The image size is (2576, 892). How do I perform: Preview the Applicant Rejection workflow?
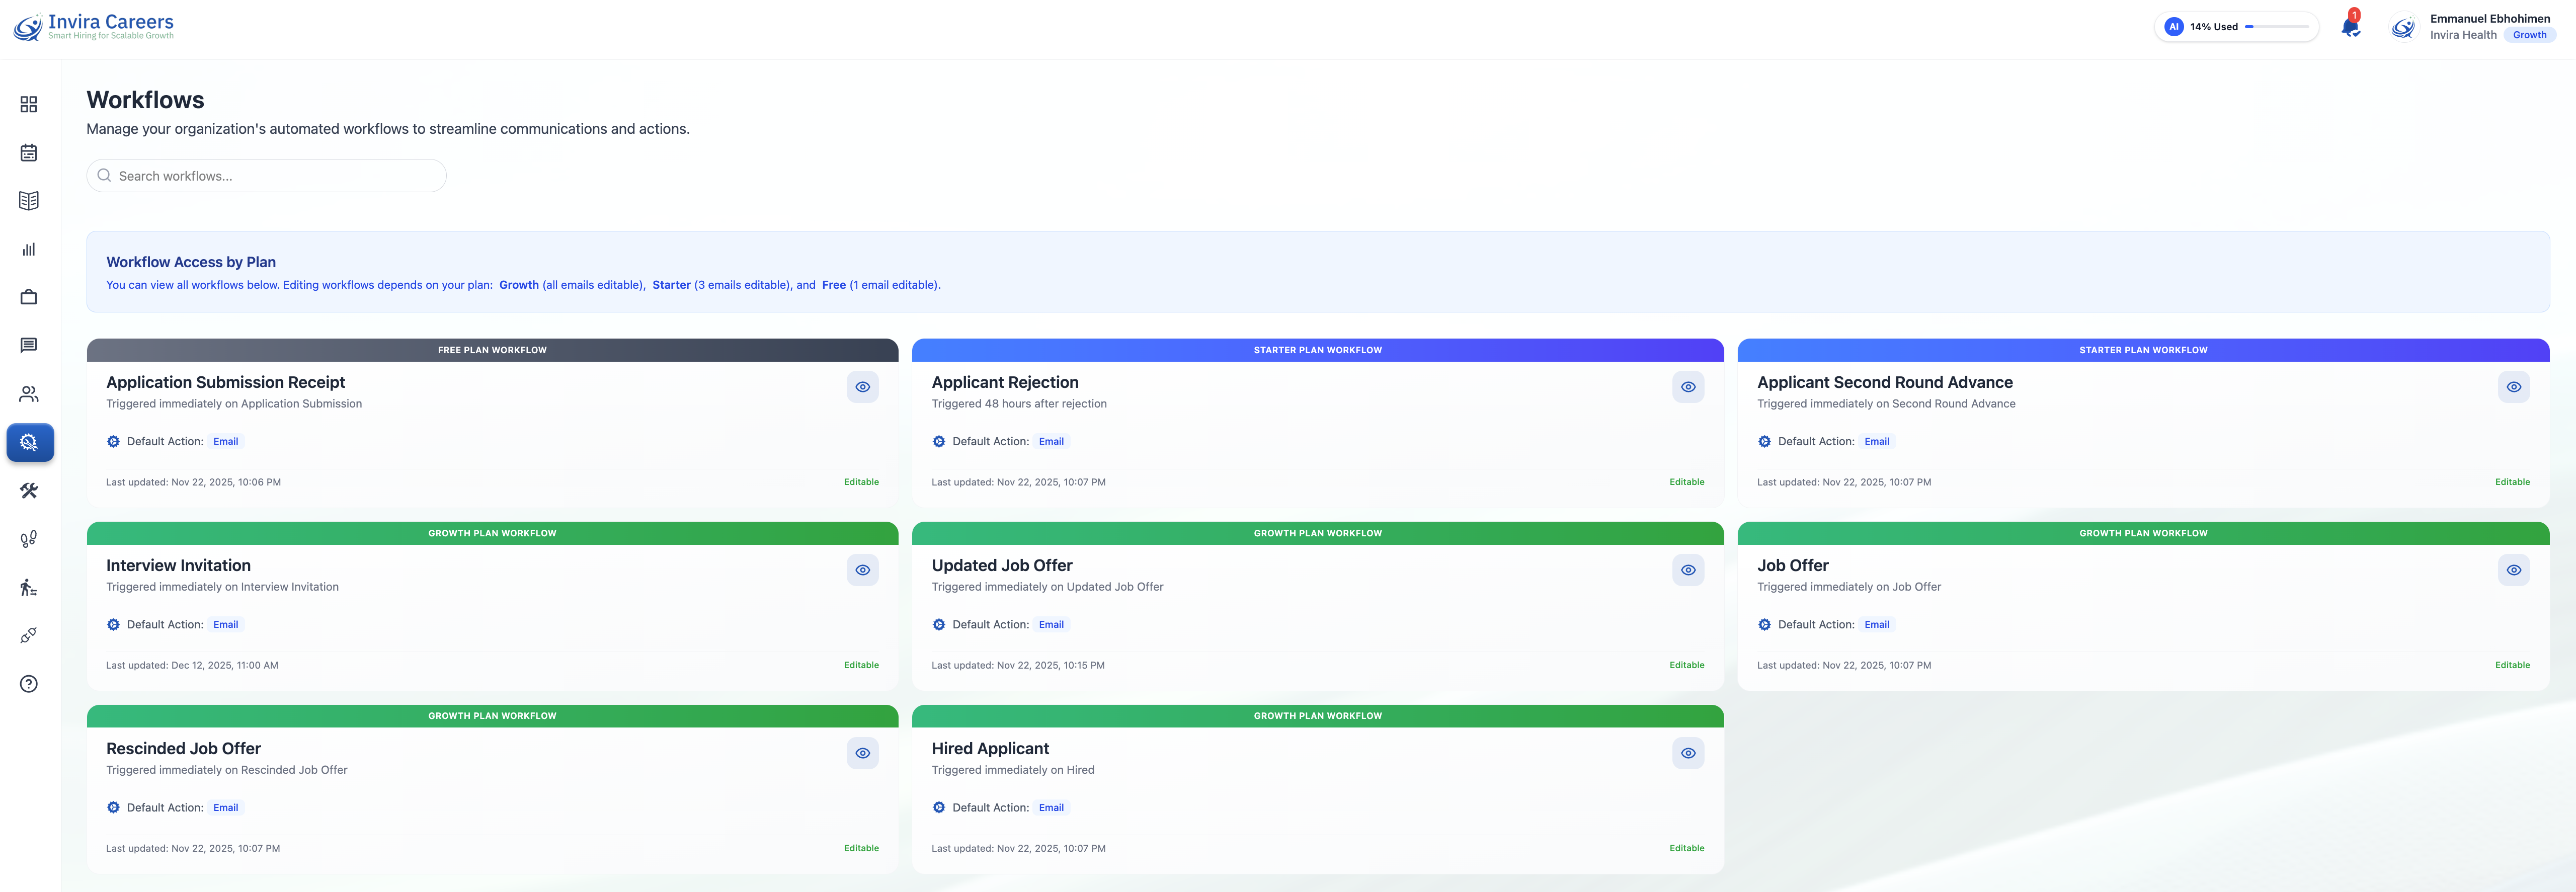[1688, 387]
